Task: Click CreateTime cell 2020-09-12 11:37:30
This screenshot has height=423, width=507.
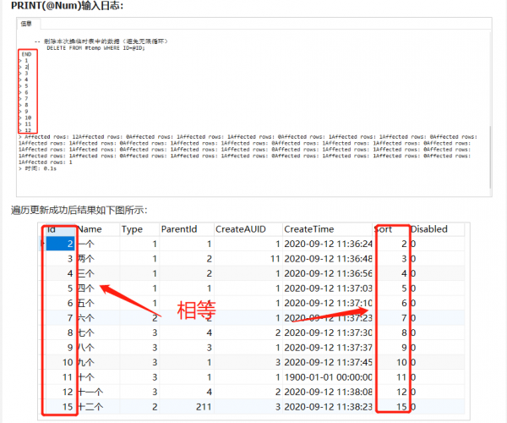Action: pyautogui.click(x=328, y=332)
